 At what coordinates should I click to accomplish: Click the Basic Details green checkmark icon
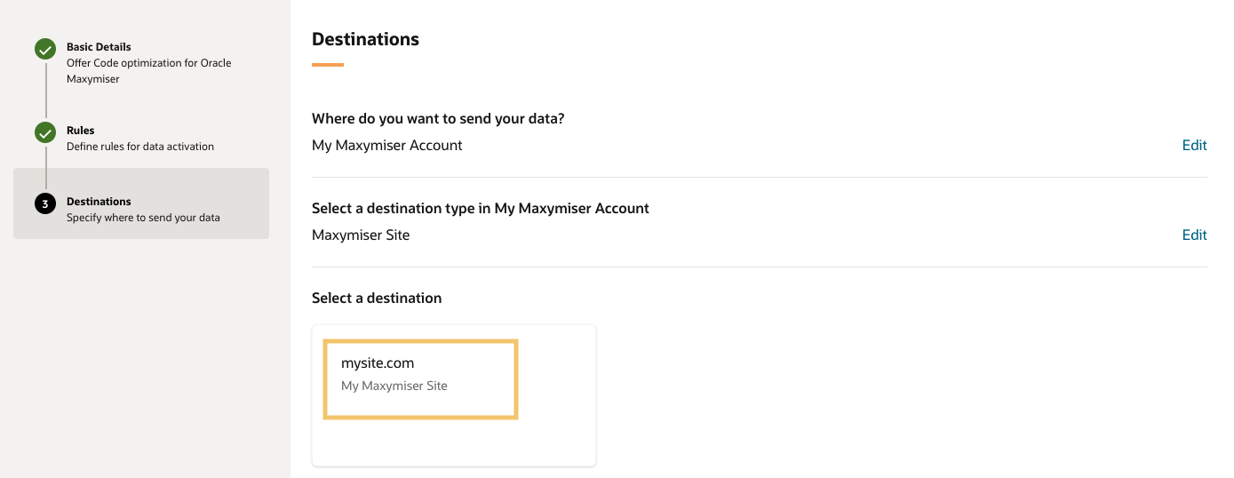[45, 50]
